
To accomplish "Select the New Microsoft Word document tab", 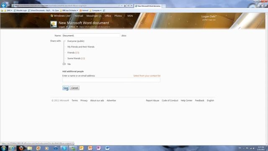I will [x=148, y=6].
